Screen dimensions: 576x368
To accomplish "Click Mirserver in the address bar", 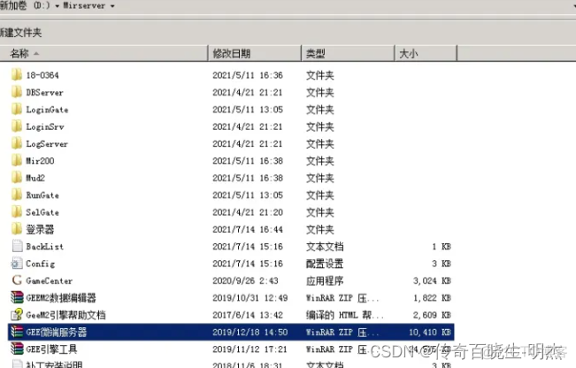I will click(84, 5).
